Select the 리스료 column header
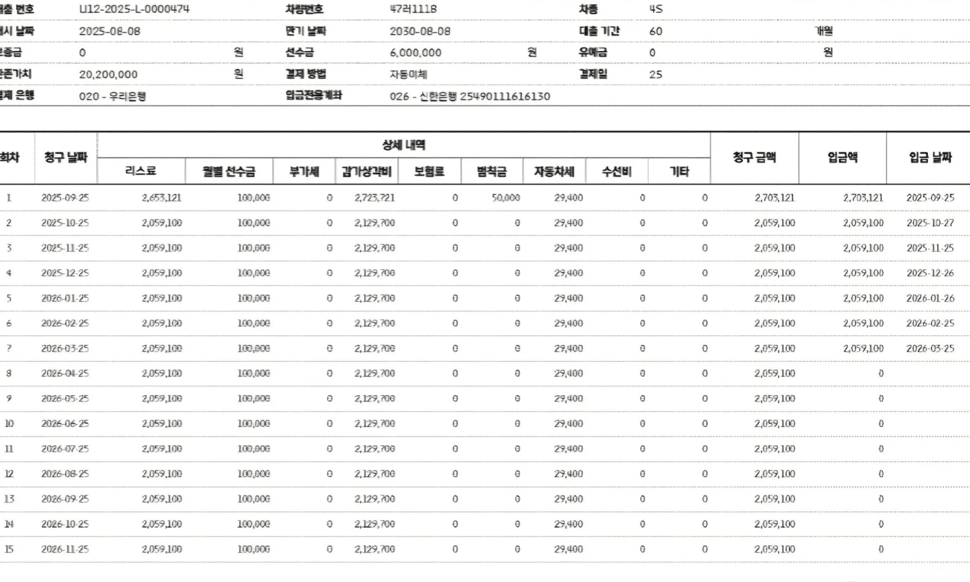This screenshot has width=970, height=582. 141,171
